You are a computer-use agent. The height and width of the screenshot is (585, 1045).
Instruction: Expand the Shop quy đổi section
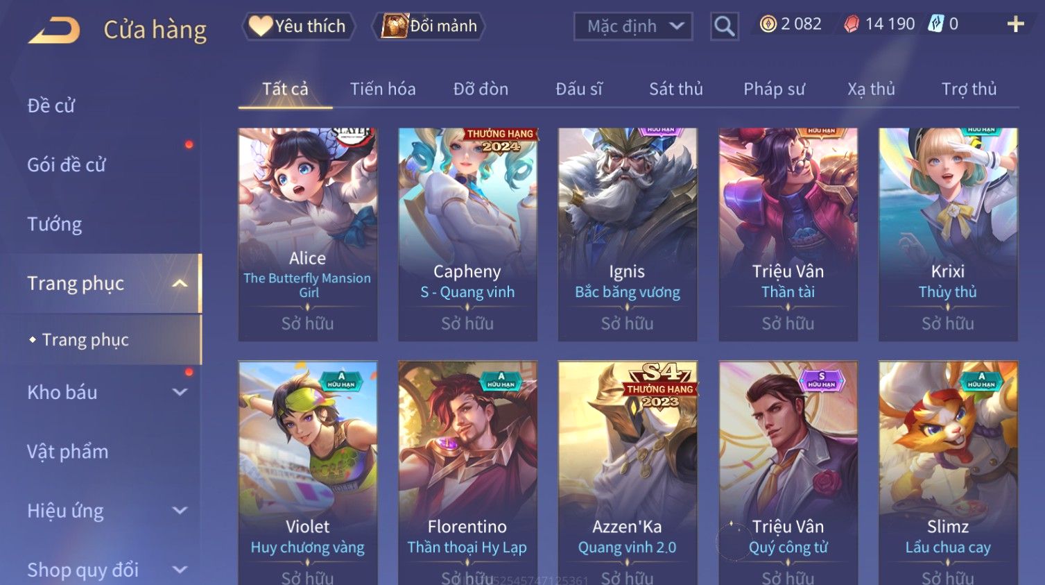click(180, 570)
